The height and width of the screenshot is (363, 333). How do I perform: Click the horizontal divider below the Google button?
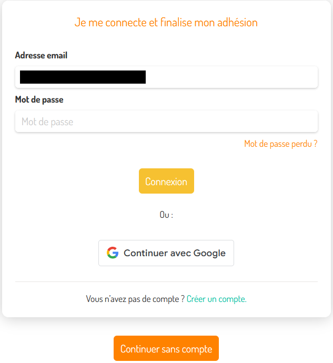click(x=166, y=281)
